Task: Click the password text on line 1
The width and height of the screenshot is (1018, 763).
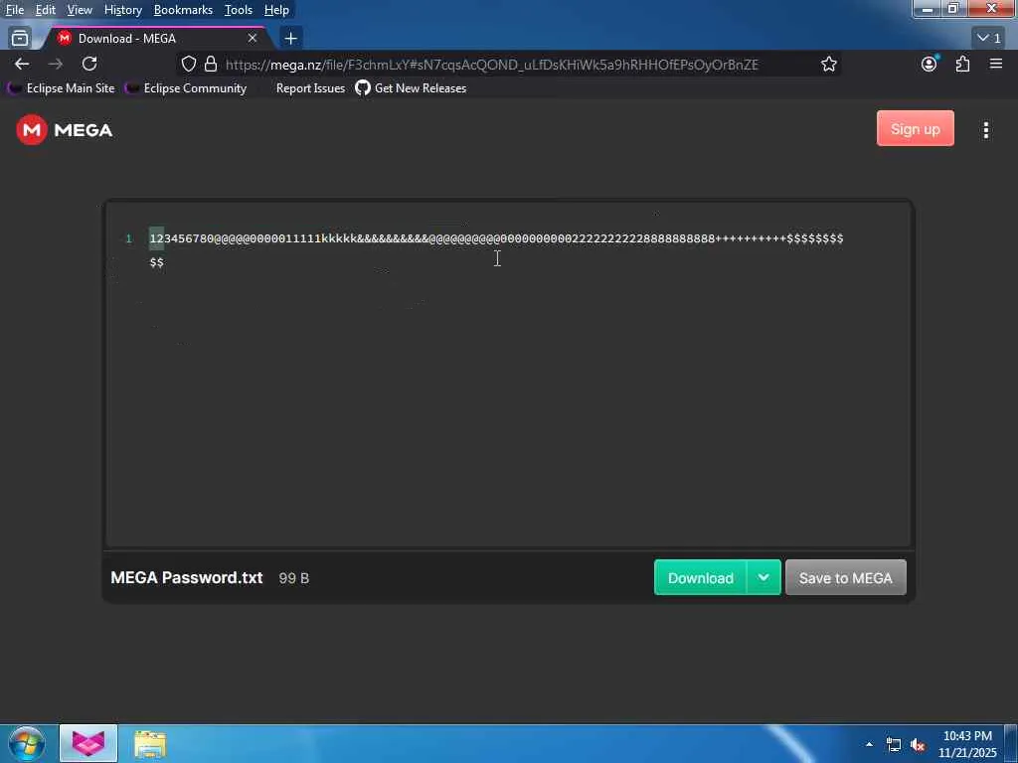Action: (x=497, y=238)
